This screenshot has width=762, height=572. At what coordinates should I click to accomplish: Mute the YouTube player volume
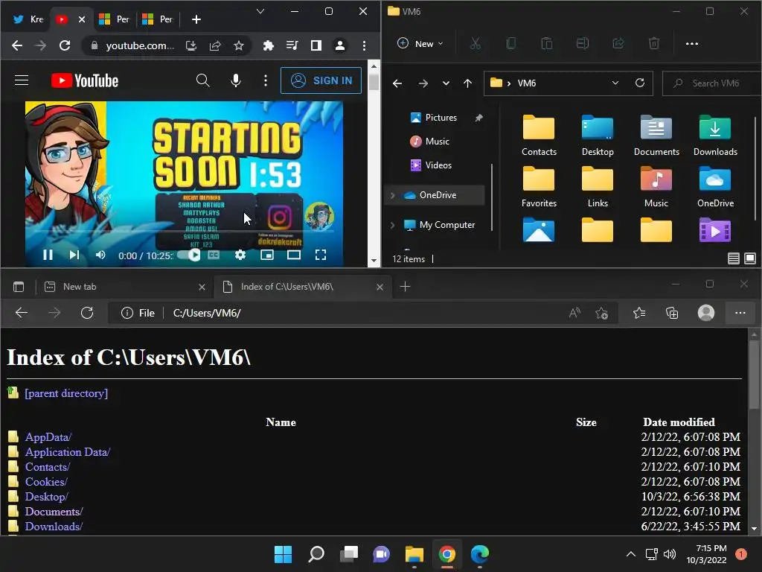pyautogui.click(x=100, y=255)
